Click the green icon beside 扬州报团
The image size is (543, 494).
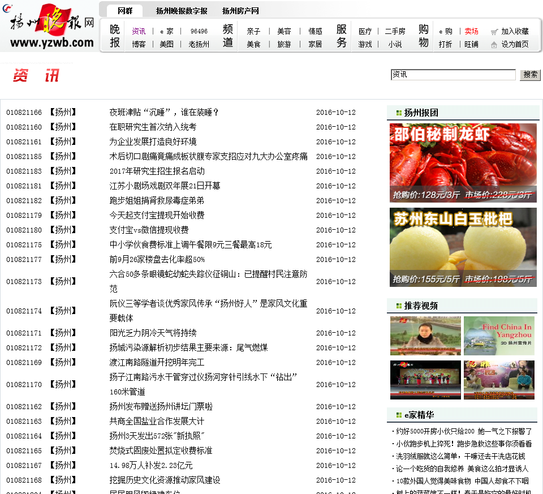[x=399, y=113]
